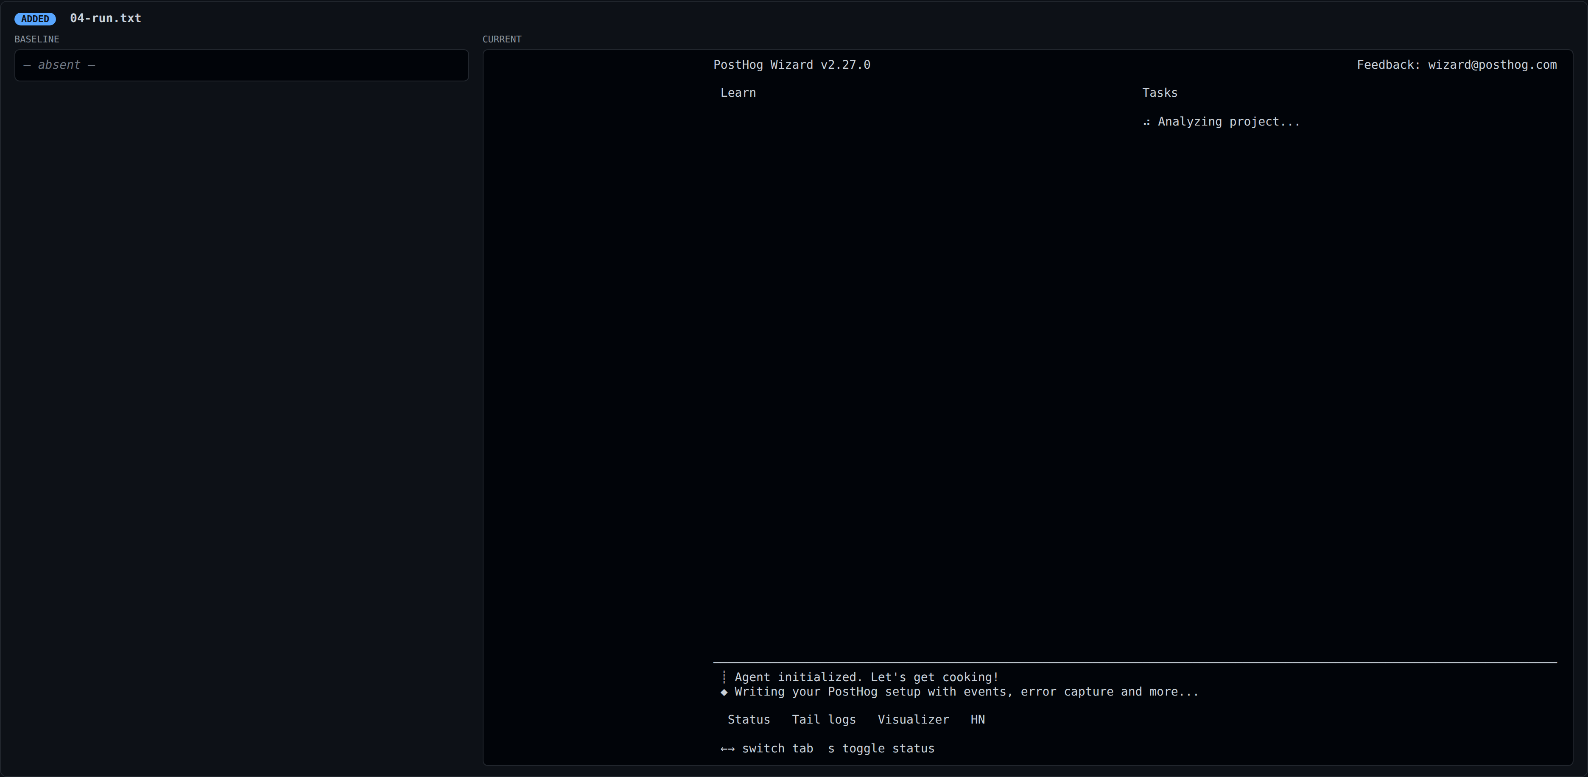Switch to the Tail logs tab

[x=824, y=720]
